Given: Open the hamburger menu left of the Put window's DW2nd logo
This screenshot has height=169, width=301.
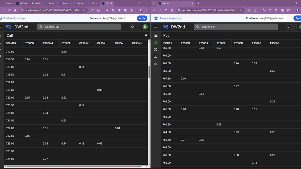Looking at the screenshot, I should [x=156, y=27].
